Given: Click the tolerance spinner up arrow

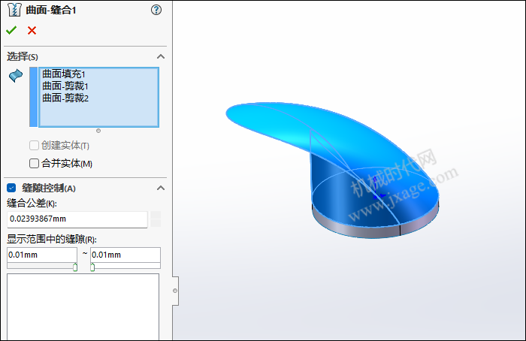Looking at the screenshot, I should [156, 216].
